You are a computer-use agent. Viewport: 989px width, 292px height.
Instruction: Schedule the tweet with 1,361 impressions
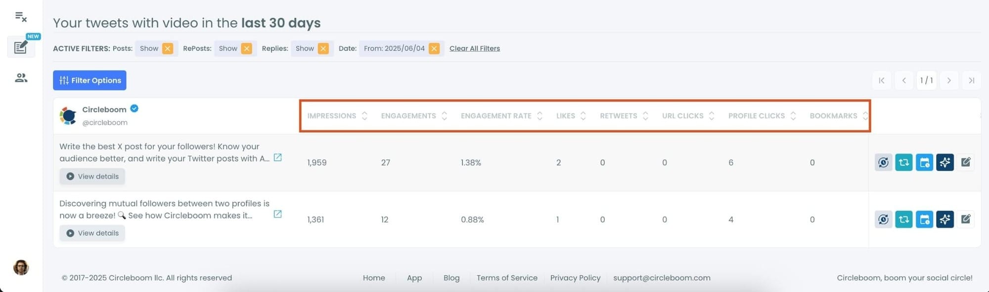[x=924, y=219]
